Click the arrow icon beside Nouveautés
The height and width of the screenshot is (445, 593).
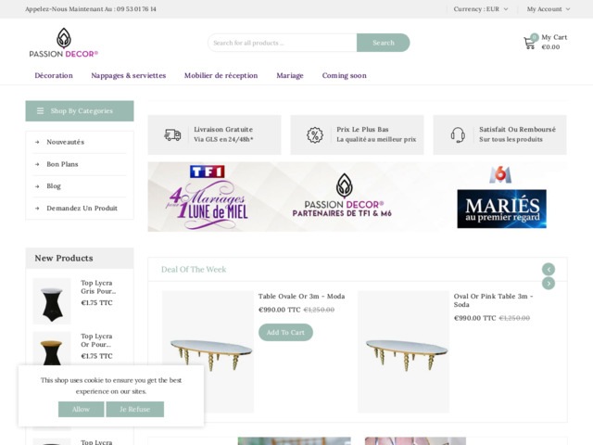[37, 142]
